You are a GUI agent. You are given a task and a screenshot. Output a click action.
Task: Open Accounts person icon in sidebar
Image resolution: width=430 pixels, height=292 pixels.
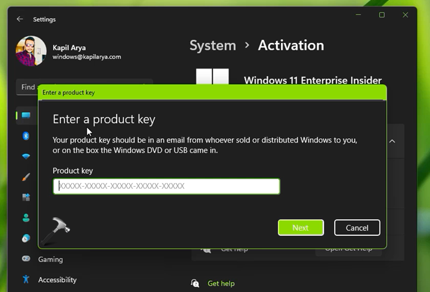tap(26, 218)
